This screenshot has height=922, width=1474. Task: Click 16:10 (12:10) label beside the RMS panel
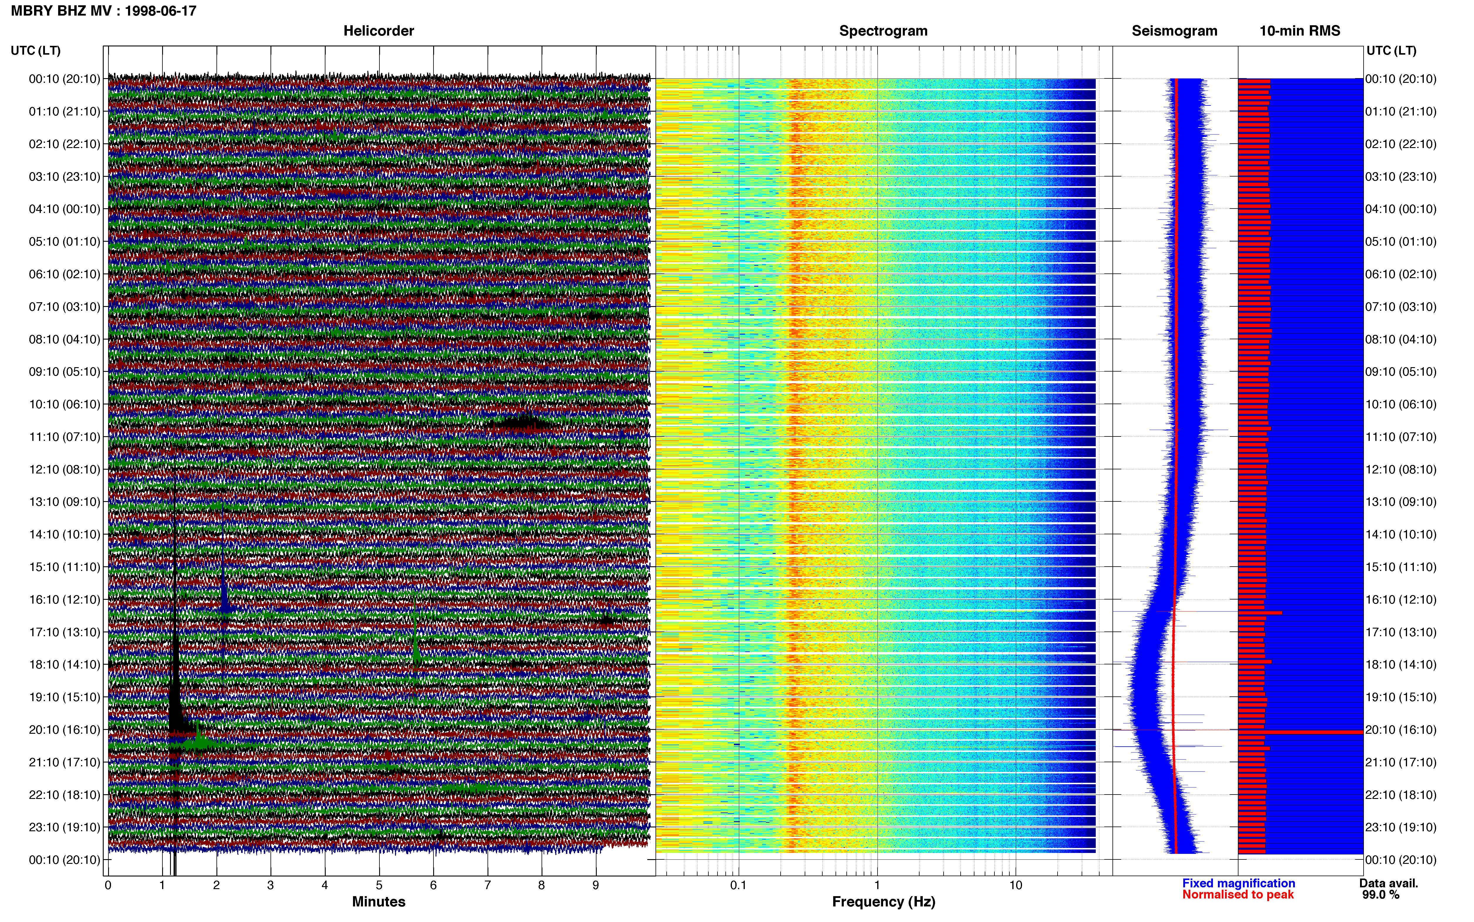1401,599
